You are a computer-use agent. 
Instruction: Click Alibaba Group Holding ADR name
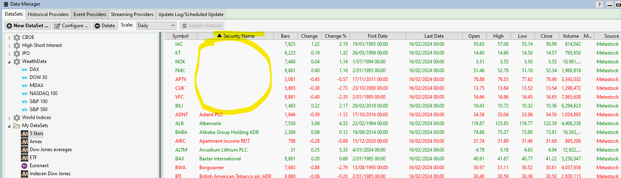[x=228, y=132]
